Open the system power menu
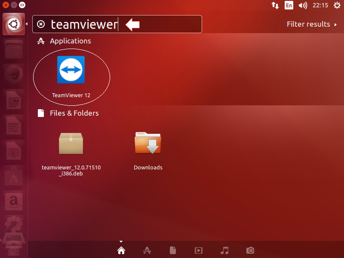The height and width of the screenshot is (258, 344). pyautogui.click(x=337, y=5)
